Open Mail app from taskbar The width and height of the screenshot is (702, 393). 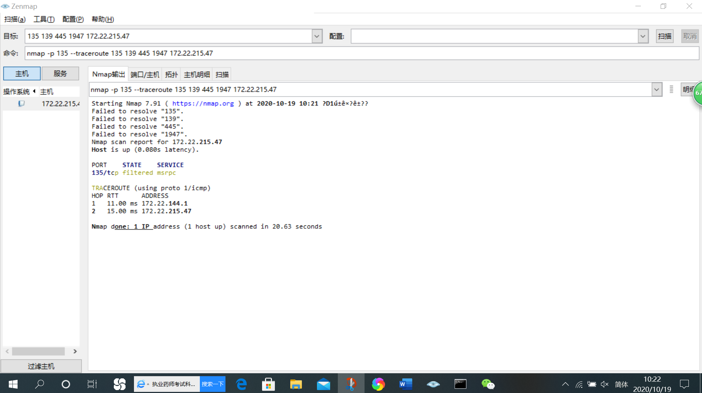(x=324, y=384)
